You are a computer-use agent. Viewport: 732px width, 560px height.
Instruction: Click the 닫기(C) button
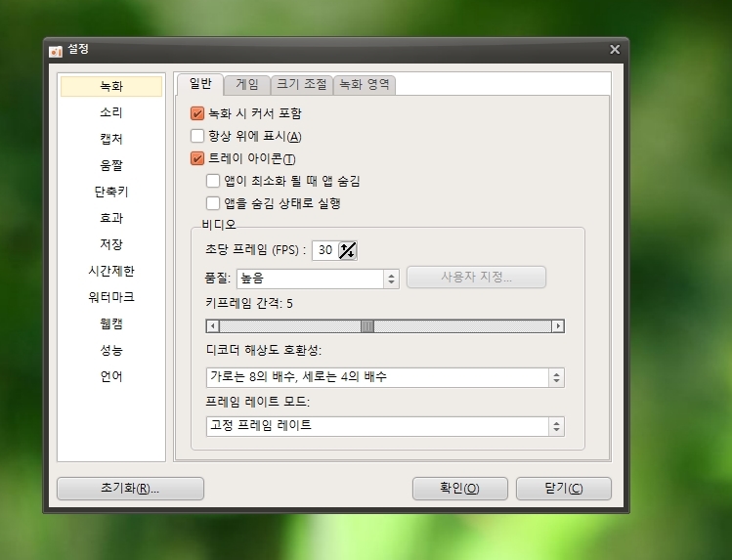coord(564,489)
